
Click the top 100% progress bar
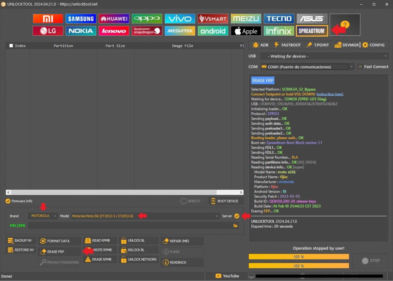click(x=299, y=256)
